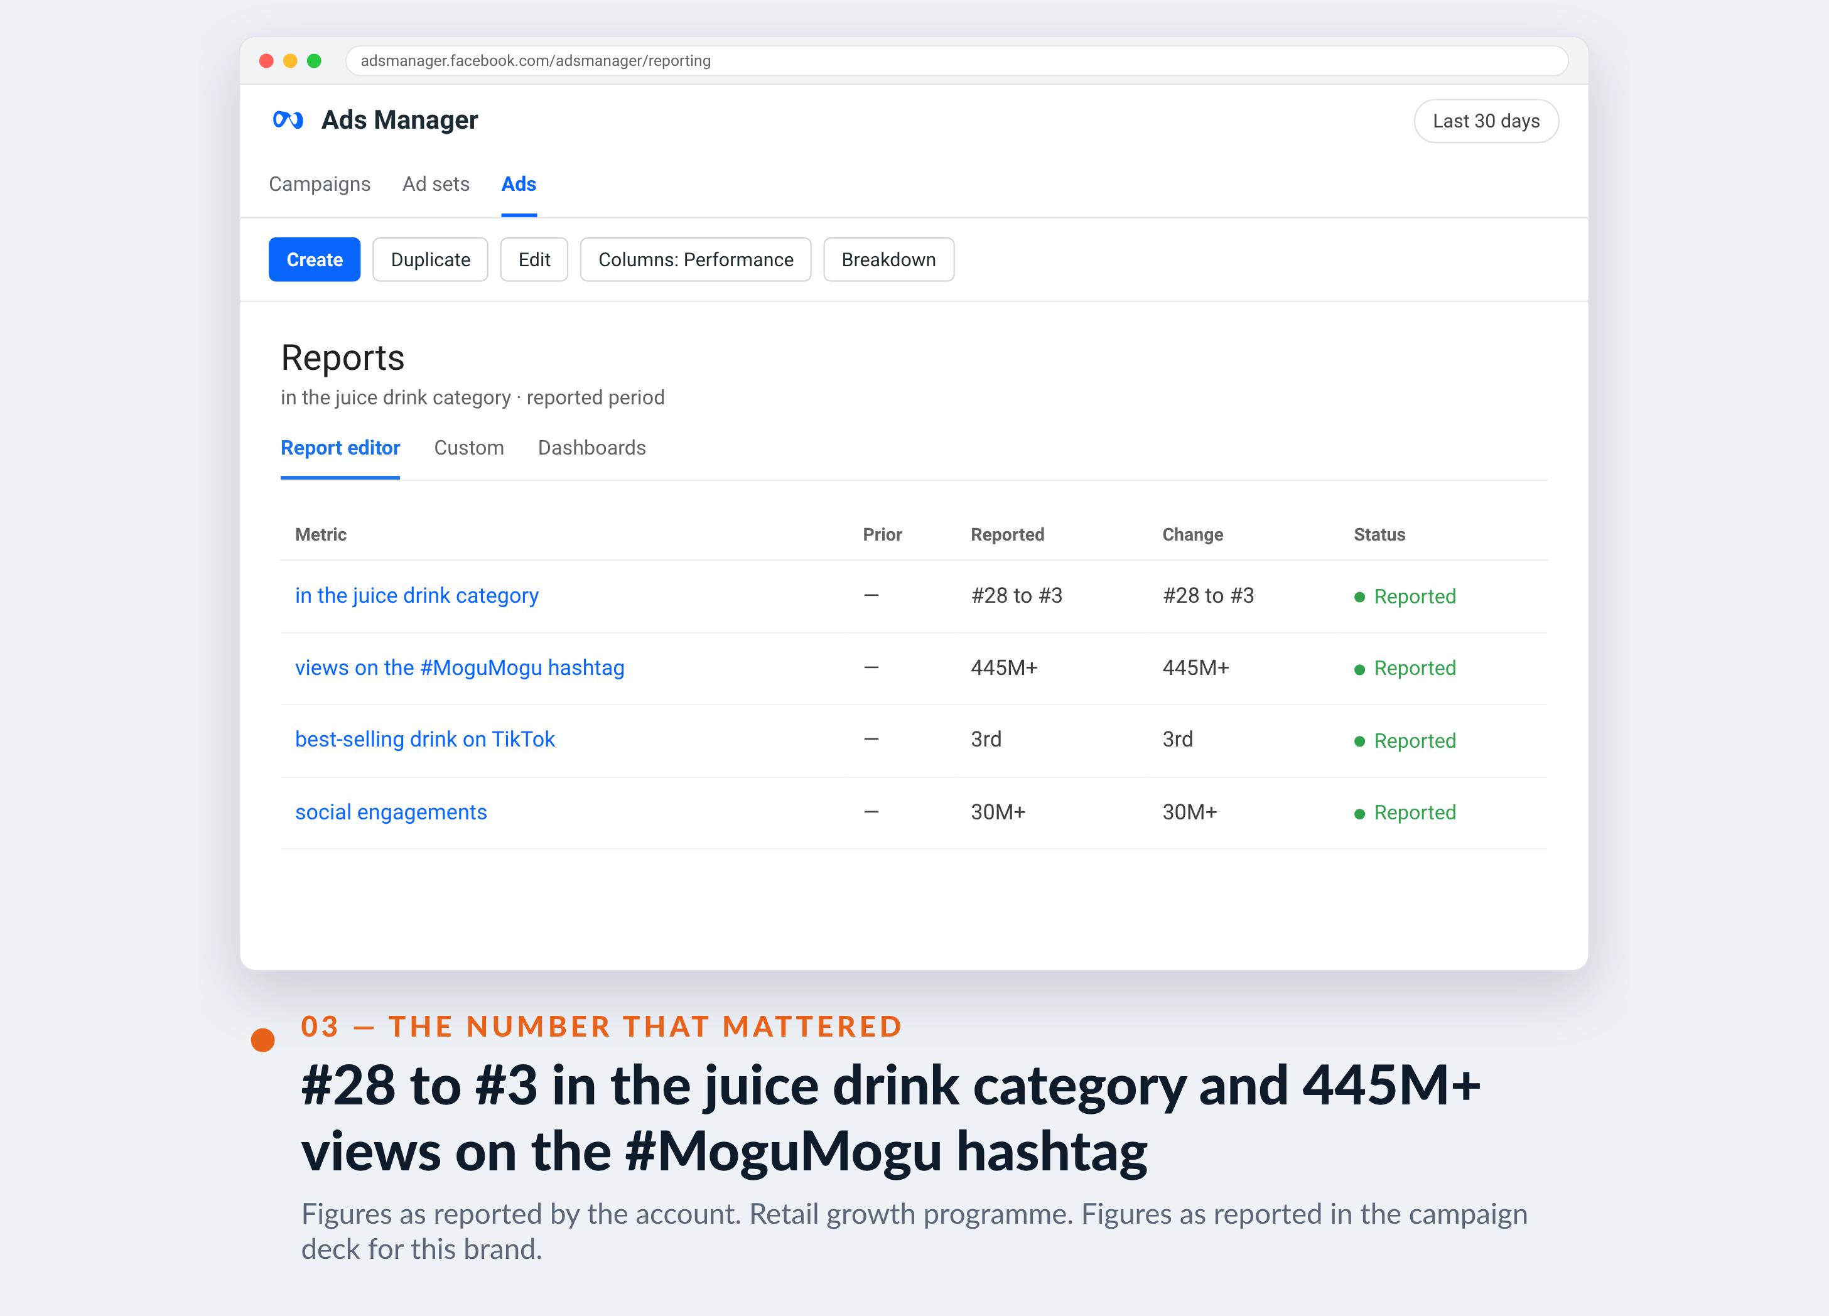
Task: Click the browser address bar
Action: 956,62
